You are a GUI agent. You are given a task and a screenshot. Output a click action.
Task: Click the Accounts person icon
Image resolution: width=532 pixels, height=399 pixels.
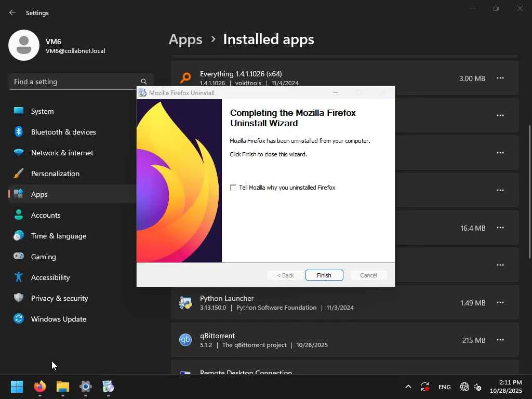(x=19, y=215)
